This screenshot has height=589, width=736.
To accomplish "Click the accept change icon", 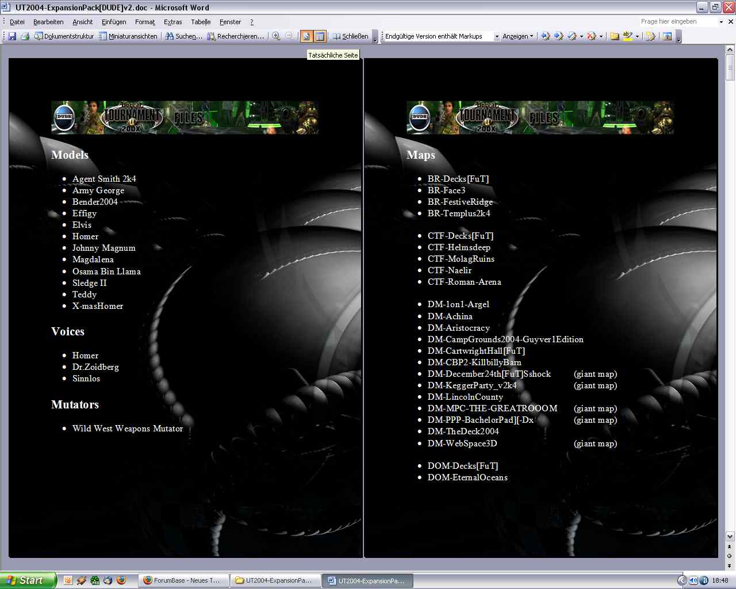I will click(572, 36).
